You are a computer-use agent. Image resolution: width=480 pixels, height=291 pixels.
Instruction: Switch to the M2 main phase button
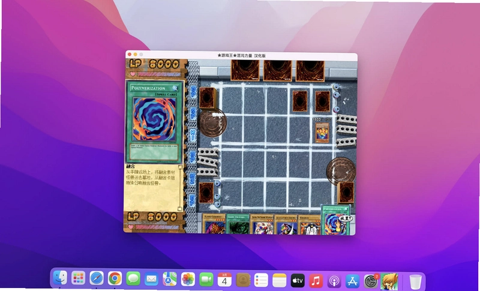(x=193, y=178)
